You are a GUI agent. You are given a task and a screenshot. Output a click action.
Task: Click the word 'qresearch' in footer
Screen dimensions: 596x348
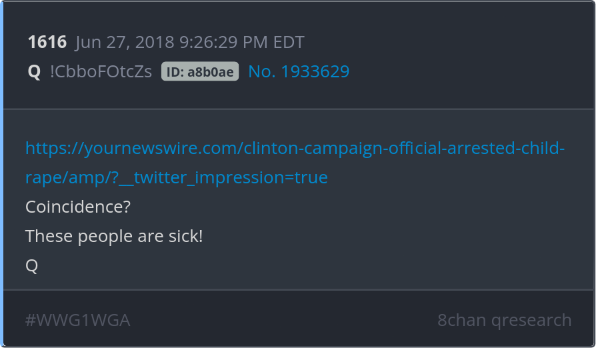coord(531,320)
